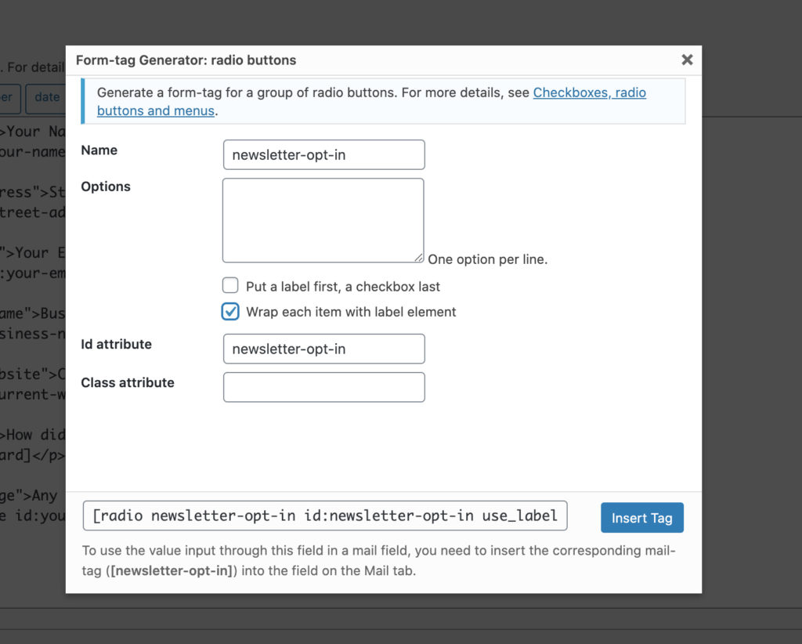
Task: Uncheck 'Wrap each item with label element'
Action: point(230,312)
